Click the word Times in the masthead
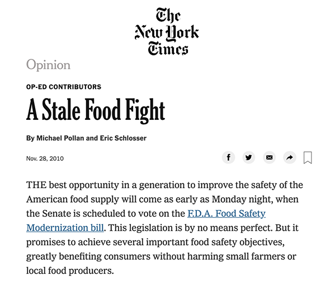Screen dimensions: 335x298 (168, 49)
